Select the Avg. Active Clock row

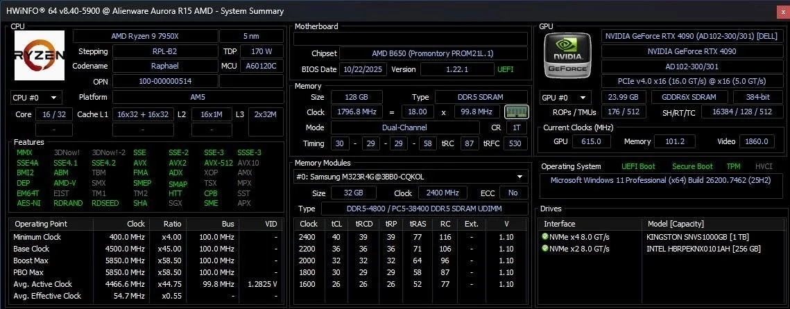[x=146, y=284]
